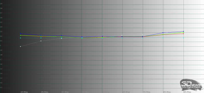
Task: Click the 2.3 gamma axis value
Action: coord(1,32)
